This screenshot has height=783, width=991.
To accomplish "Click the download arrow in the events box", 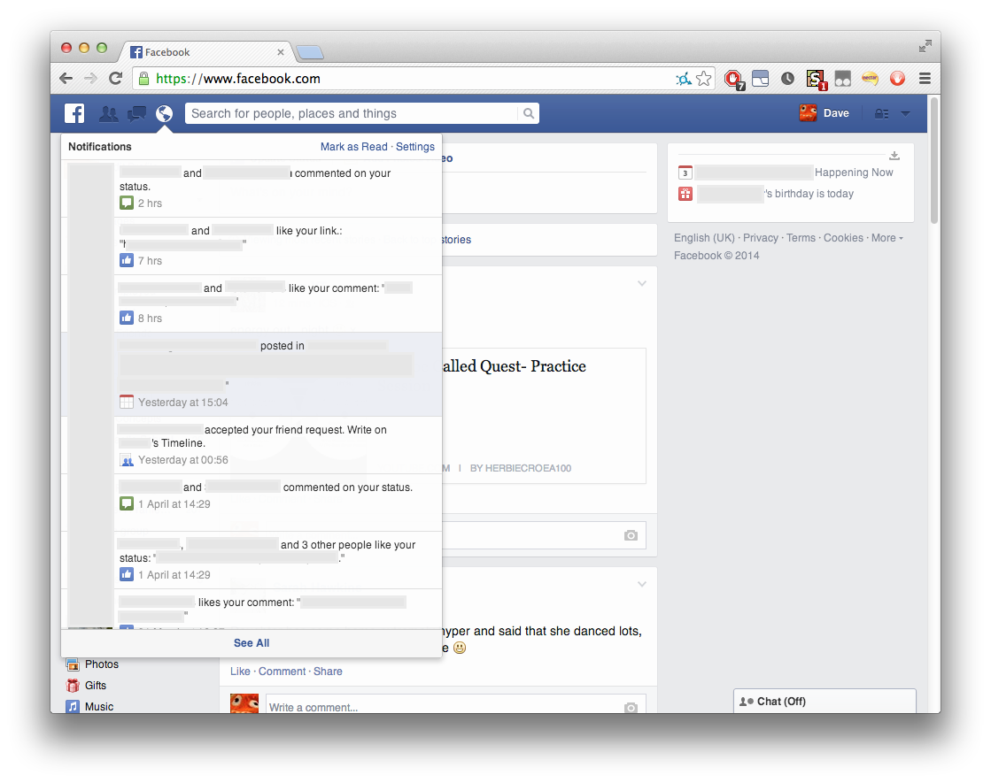I will click(x=894, y=156).
